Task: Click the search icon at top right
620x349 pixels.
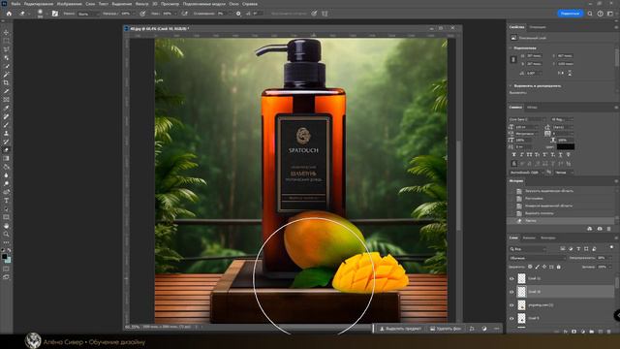Action: tap(590, 14)
